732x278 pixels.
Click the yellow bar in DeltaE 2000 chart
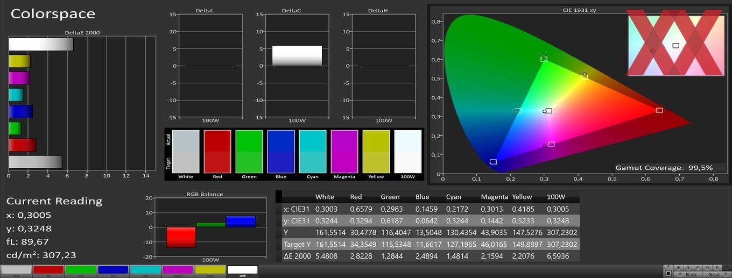point(19,61)
